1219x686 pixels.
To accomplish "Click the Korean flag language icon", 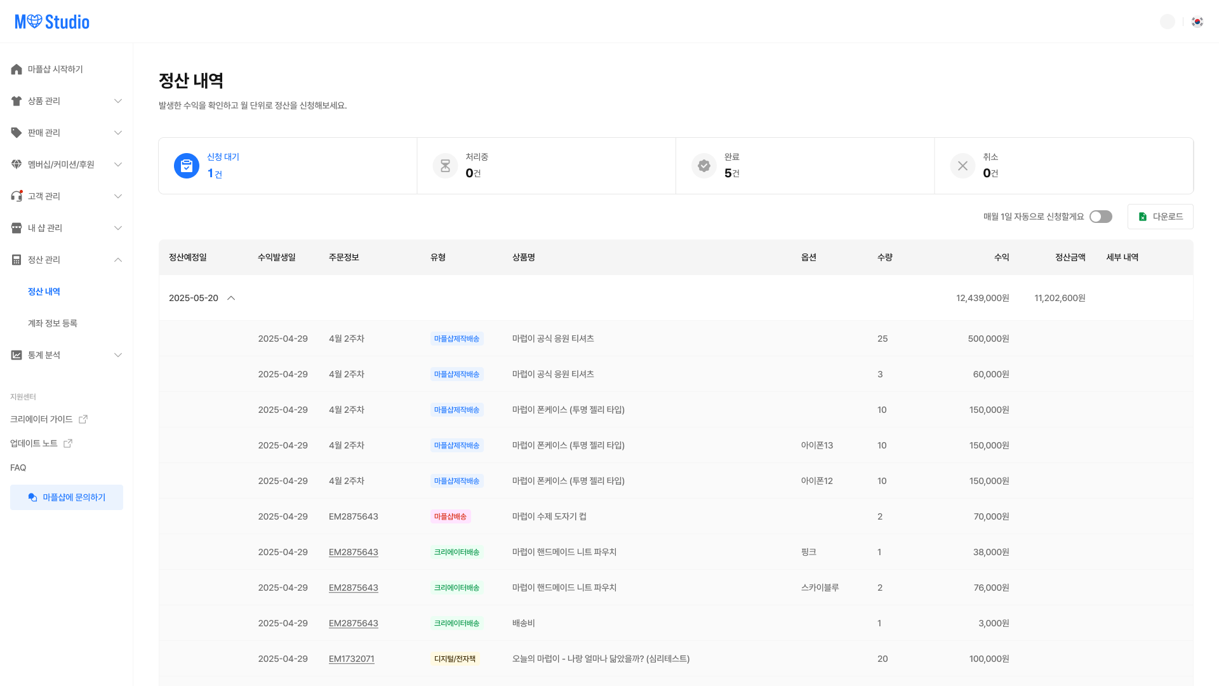I will (1197, 22).
